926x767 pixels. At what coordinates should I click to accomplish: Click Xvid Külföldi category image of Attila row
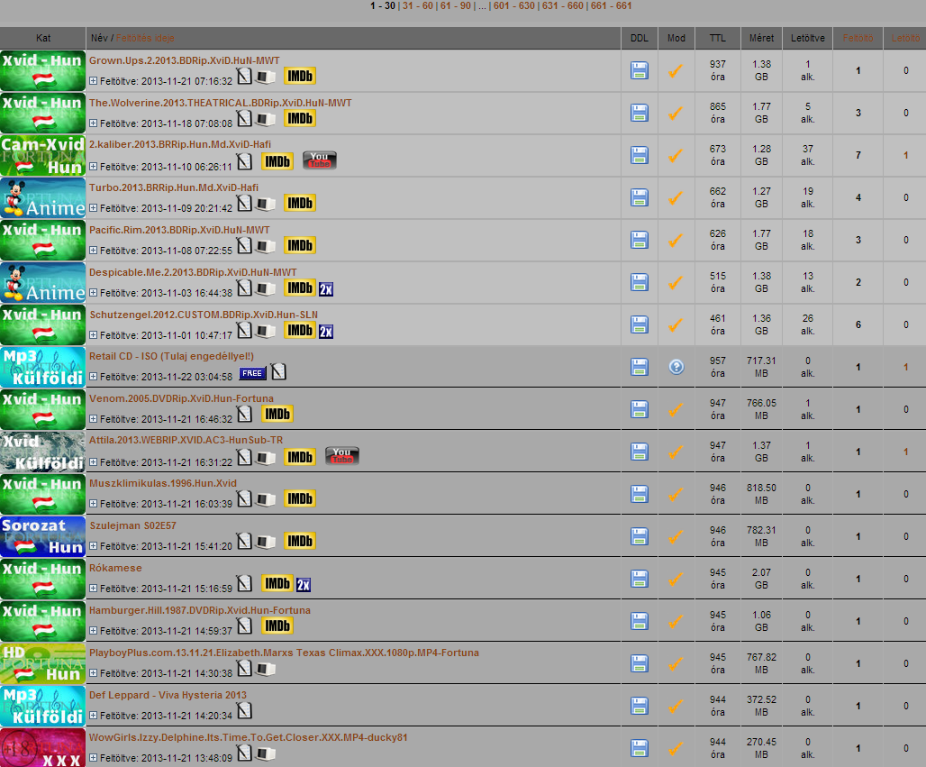[x=43, y=452]
